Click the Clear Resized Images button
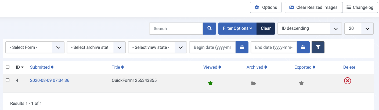Image resolution: width=379 pixels, height=110 pixels. coord(313,8)
